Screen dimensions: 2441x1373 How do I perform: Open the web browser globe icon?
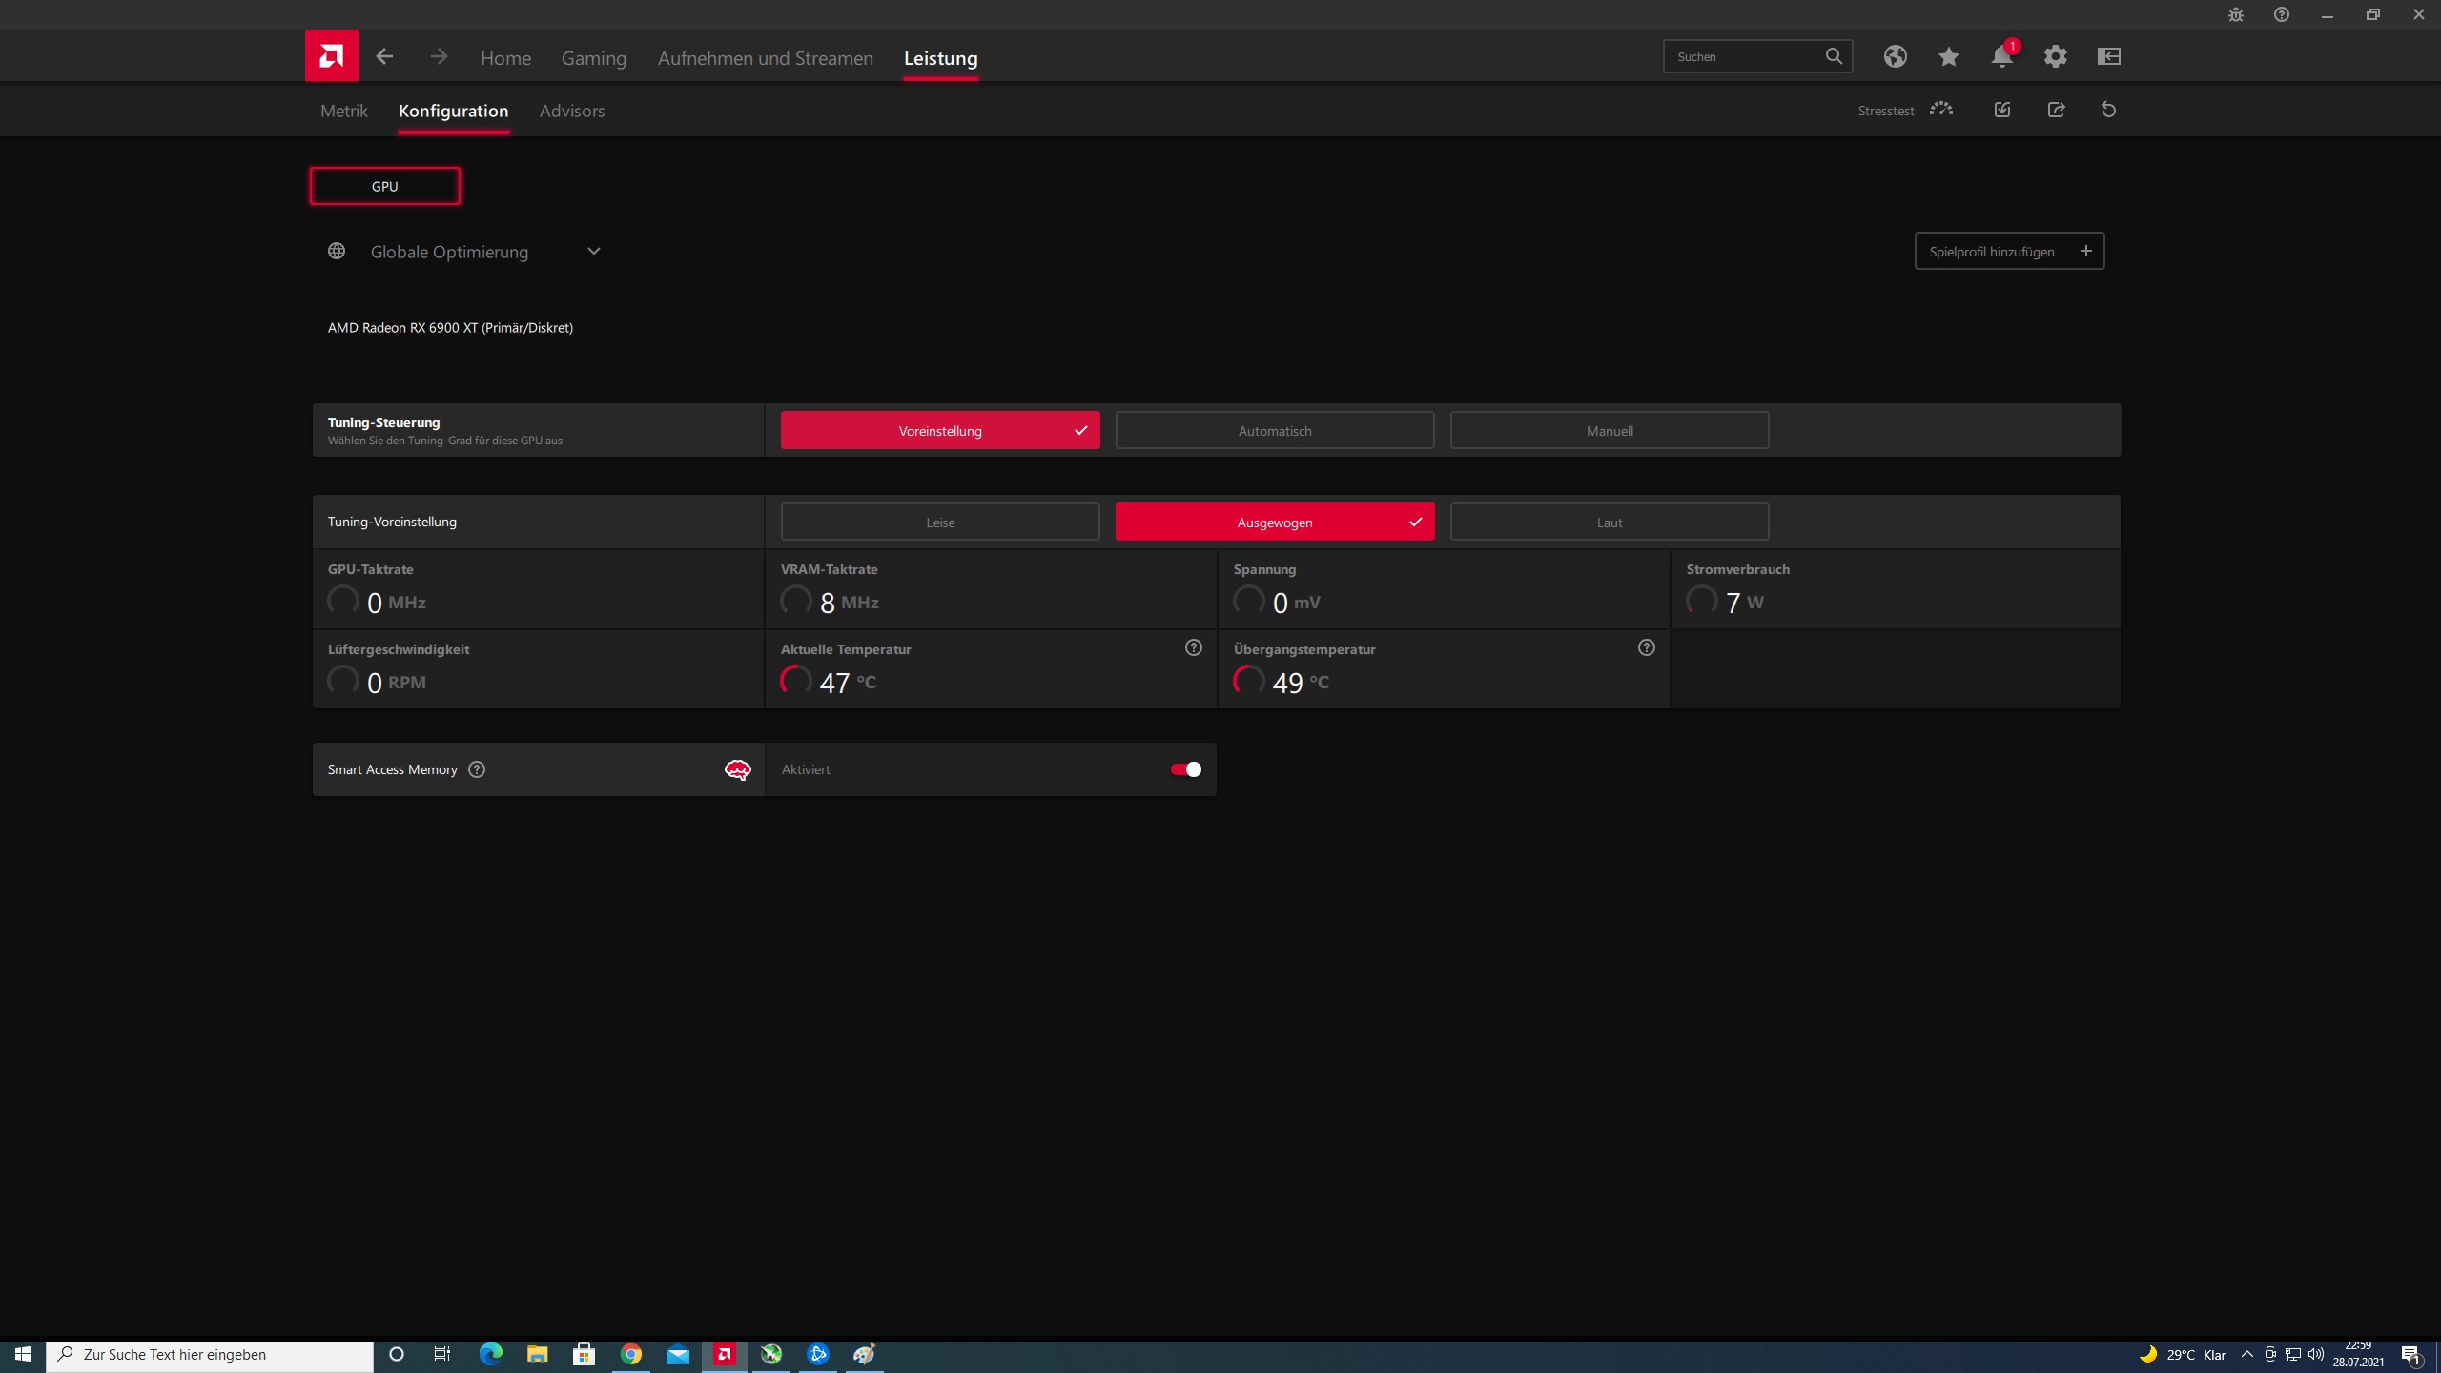(1895, 57)
